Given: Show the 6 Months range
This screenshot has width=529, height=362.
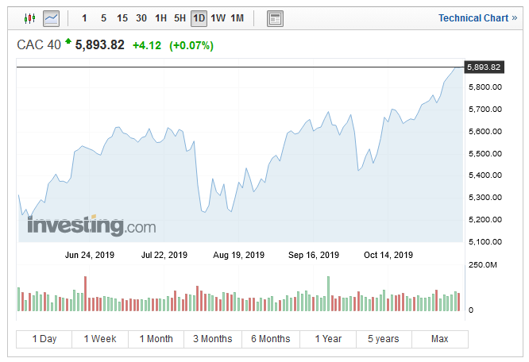Looking at the screenshot, I should [271, 339].
